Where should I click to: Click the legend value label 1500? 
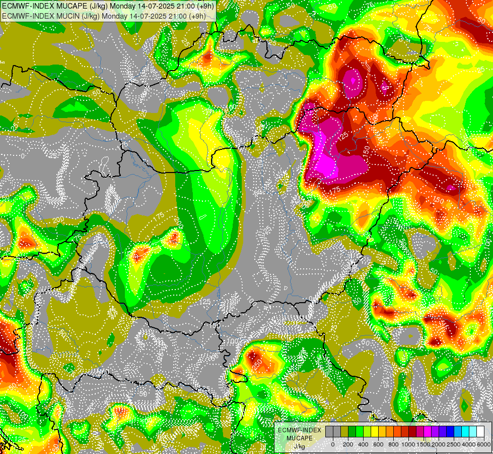[424, 444]
